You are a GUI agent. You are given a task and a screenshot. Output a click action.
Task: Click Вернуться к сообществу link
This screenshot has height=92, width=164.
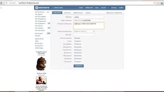pos(114,13)
